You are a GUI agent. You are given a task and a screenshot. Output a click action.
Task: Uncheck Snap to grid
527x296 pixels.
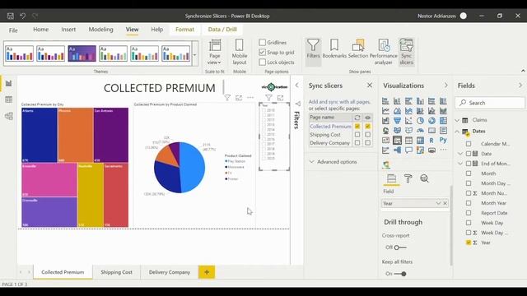263,53
